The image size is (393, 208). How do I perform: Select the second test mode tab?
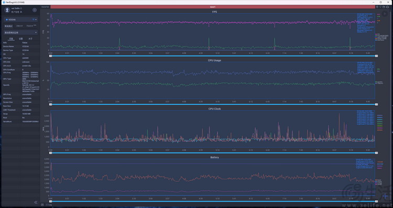click(x=19, y=26)
